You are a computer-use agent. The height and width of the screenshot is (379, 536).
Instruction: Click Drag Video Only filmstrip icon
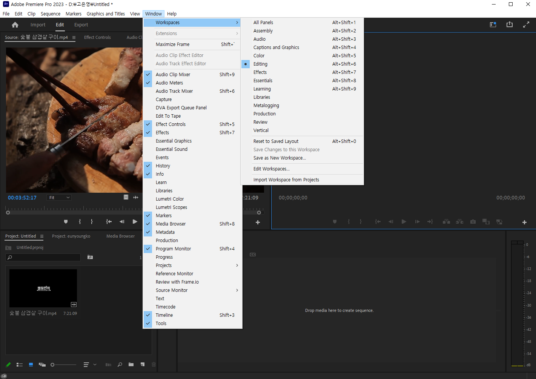126,197
